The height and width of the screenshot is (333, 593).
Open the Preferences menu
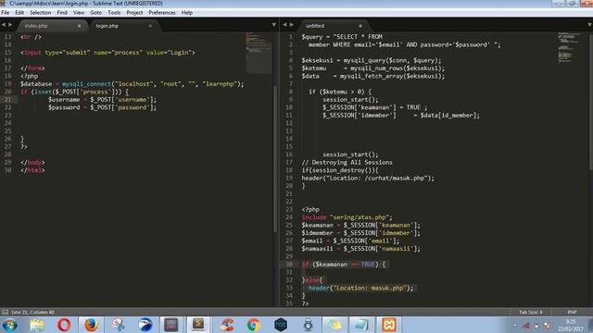[162, 12]
